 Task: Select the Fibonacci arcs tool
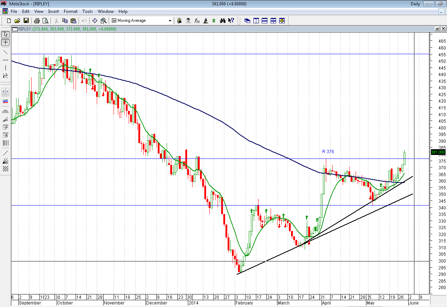click(x=5, y=112)
